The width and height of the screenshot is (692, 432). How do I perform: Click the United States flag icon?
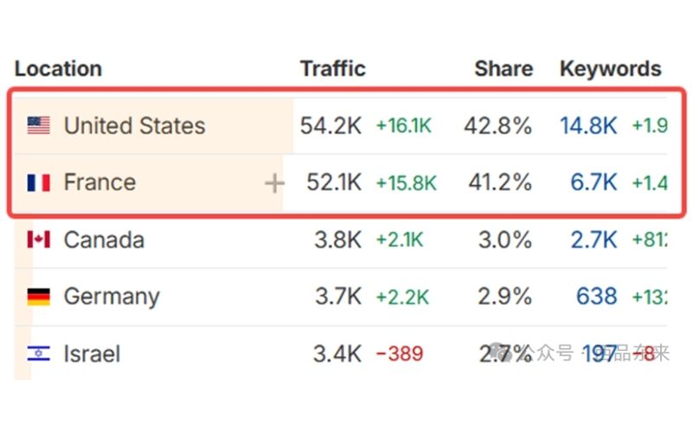38,125
